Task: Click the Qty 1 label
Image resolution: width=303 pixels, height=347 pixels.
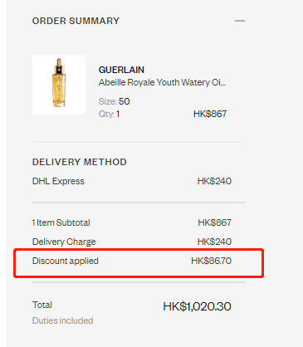Action: point(109,114)
